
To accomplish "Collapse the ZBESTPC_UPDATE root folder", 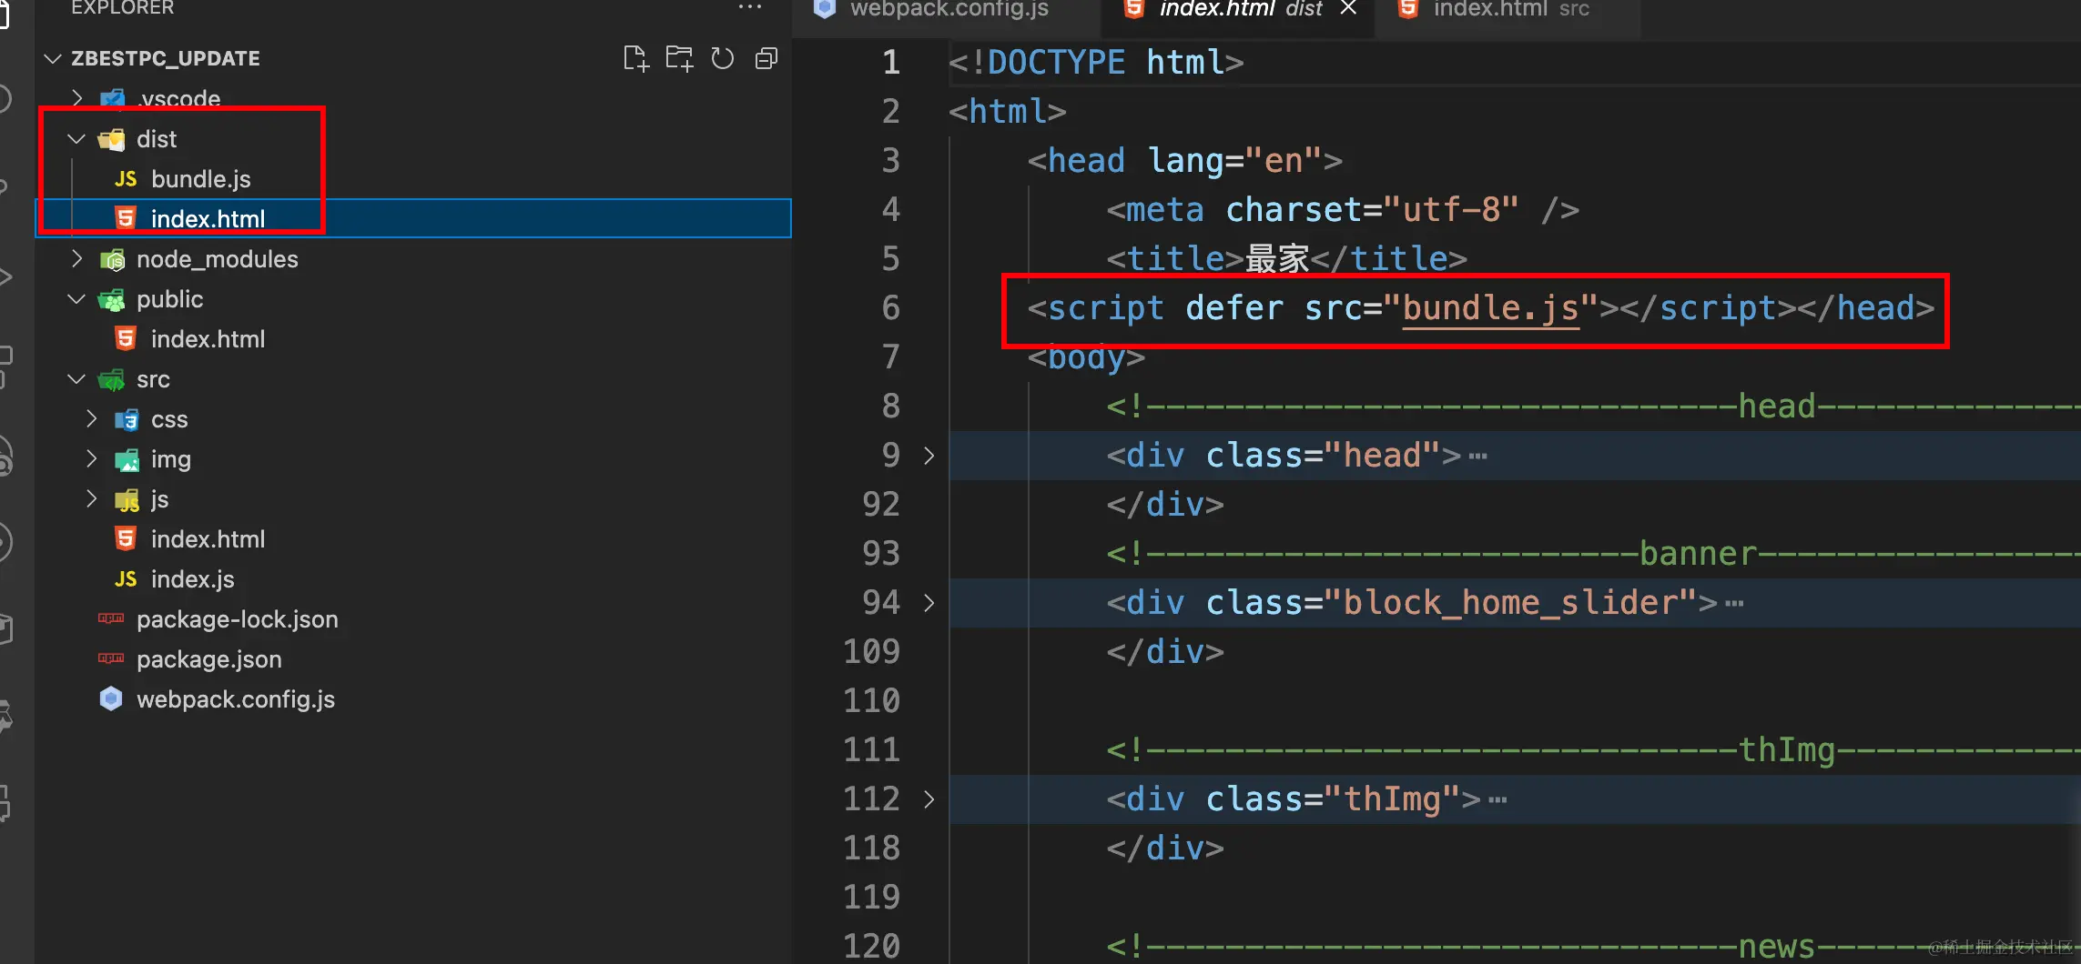I will click(53, 59).
